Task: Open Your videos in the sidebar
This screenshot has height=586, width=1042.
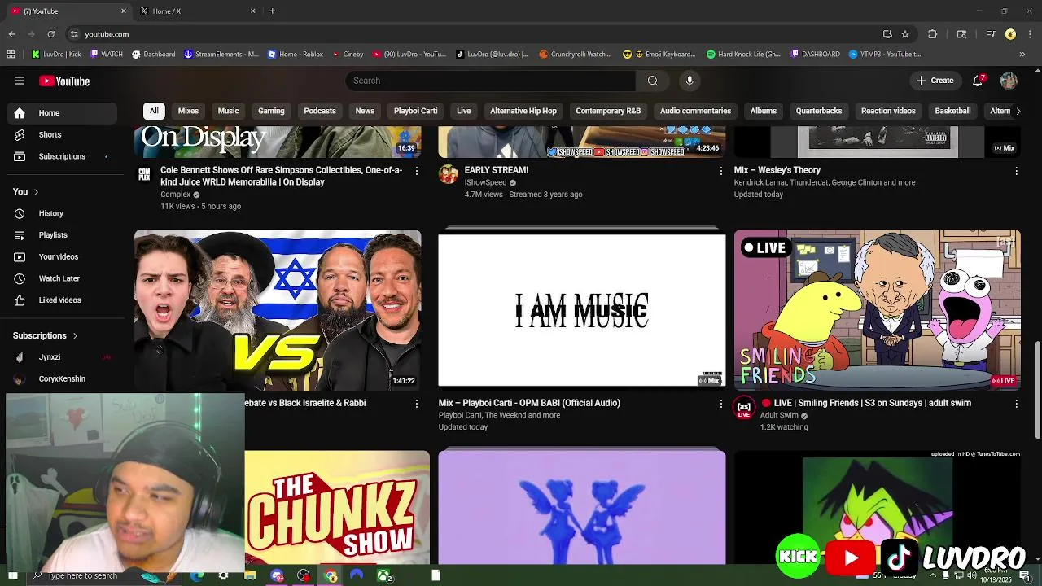Action: pyautogui.click(x=59, y=256)
